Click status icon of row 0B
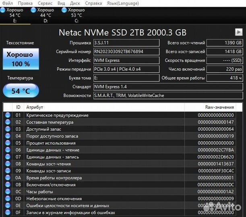 tap(8, 184)
